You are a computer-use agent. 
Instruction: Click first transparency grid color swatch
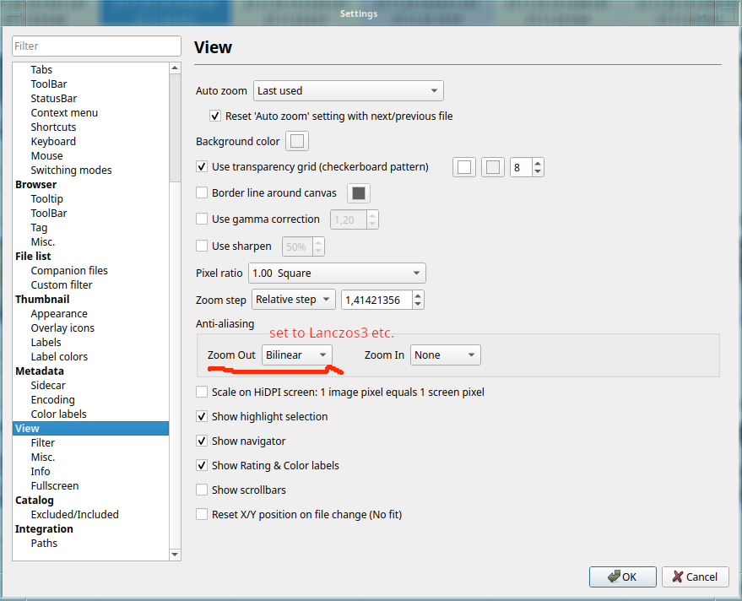pos(464,167)
